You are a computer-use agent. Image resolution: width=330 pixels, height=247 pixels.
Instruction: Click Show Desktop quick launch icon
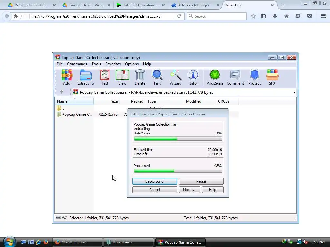(24, 242)
